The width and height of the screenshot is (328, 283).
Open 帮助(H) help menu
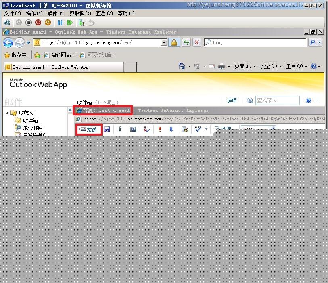click(126, 13)
